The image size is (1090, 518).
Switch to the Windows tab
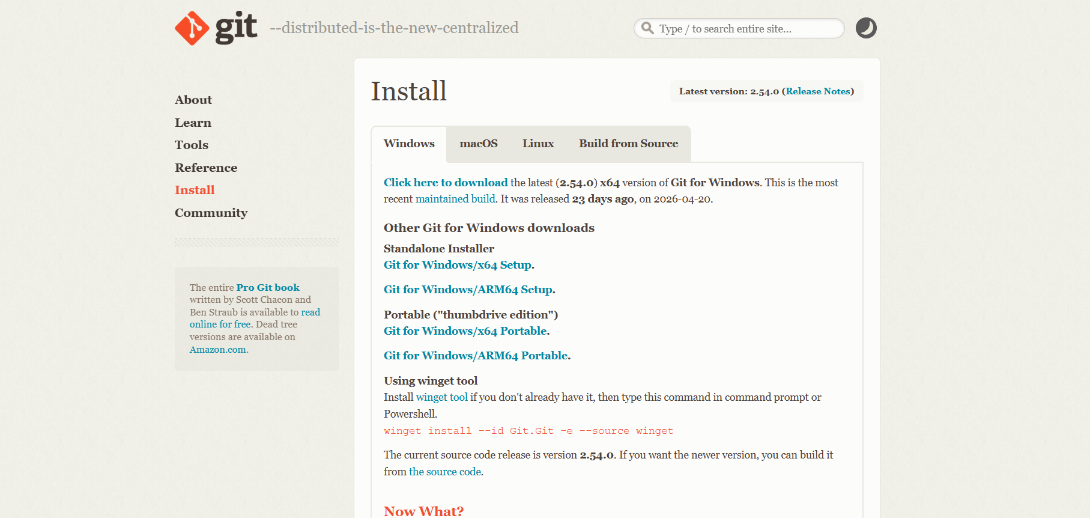[409, 144]
